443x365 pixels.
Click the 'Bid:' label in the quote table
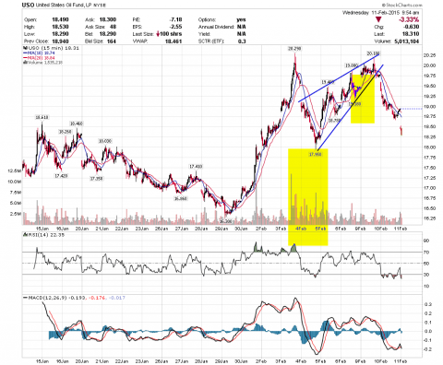click(x=90, y=34)
